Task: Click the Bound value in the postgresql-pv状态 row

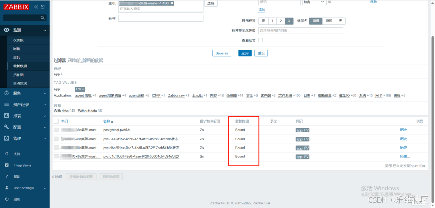Action: 240,130
